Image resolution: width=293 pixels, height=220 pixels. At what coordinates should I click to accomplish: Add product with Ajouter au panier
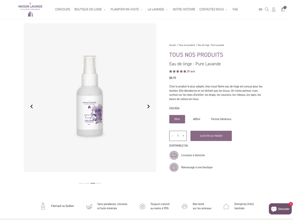[x=211, y=136]
